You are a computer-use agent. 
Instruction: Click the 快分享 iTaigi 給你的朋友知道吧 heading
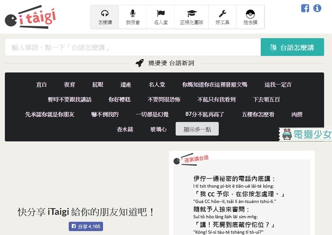(x=86, y=212)
